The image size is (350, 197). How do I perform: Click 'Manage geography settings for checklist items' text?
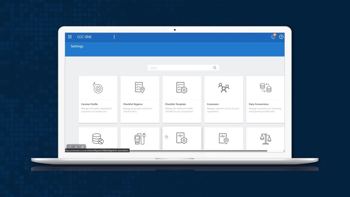[138, 110]
